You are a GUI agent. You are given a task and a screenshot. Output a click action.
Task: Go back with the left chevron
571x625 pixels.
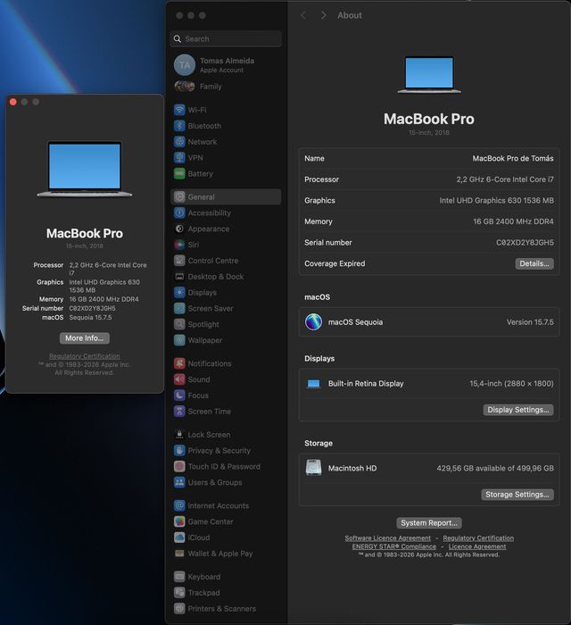coord(303,15)
